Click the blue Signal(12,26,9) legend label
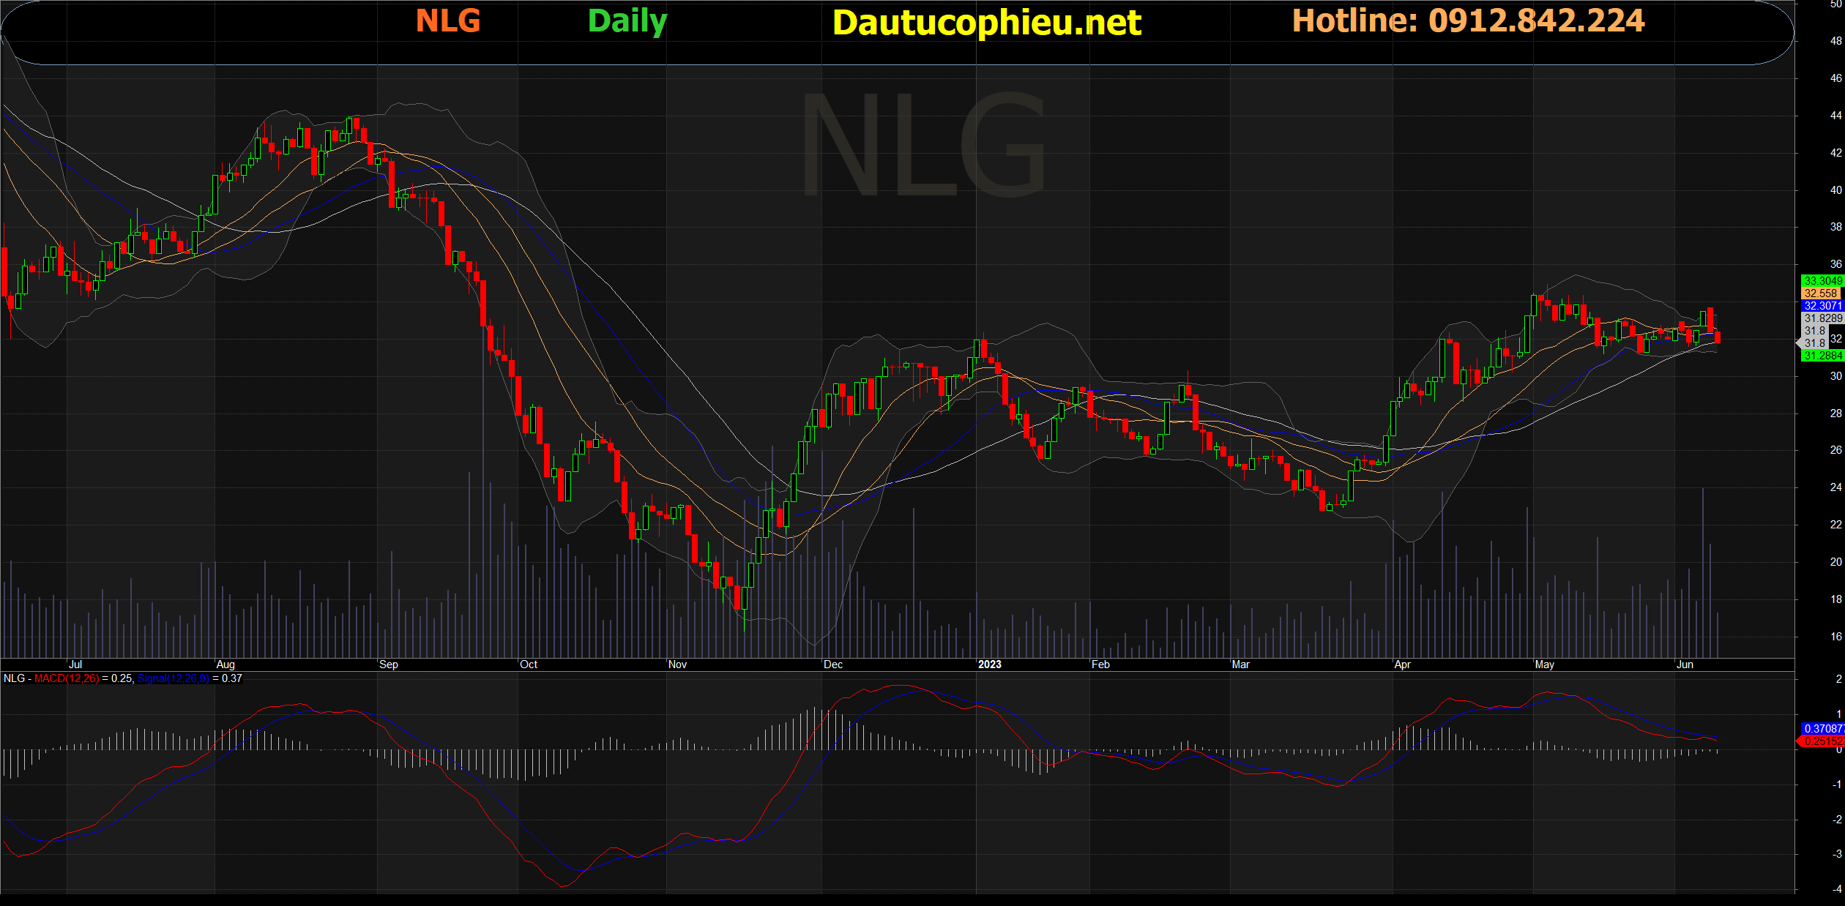Screen dimensions: 1845x906 click(174, 678)
